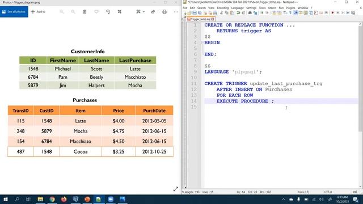Rotate the image in Photos

(108, 11)
